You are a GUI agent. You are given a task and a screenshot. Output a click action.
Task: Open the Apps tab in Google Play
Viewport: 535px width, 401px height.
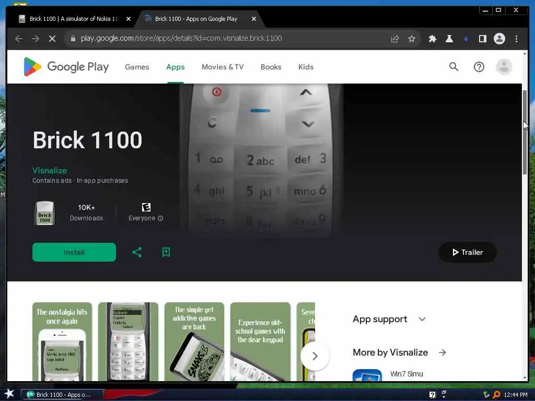pyautogui.click(x=176, y=67)
